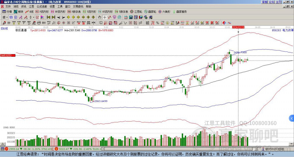Screen dimensions: 294x157
Task: Open the 9P四方形 tool
Action: point(58,11)
